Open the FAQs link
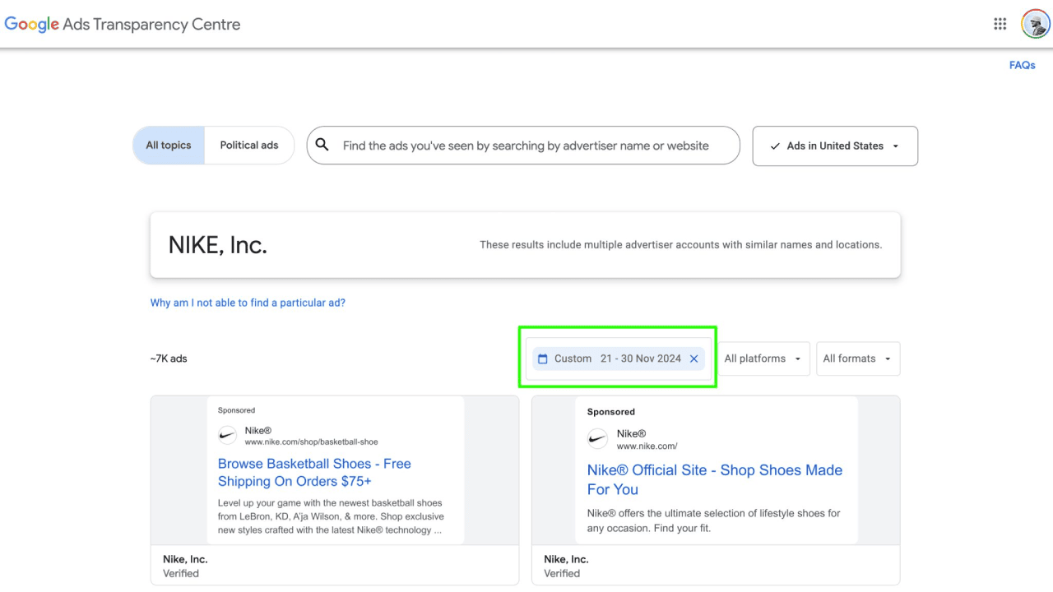 coord(1022,65)
